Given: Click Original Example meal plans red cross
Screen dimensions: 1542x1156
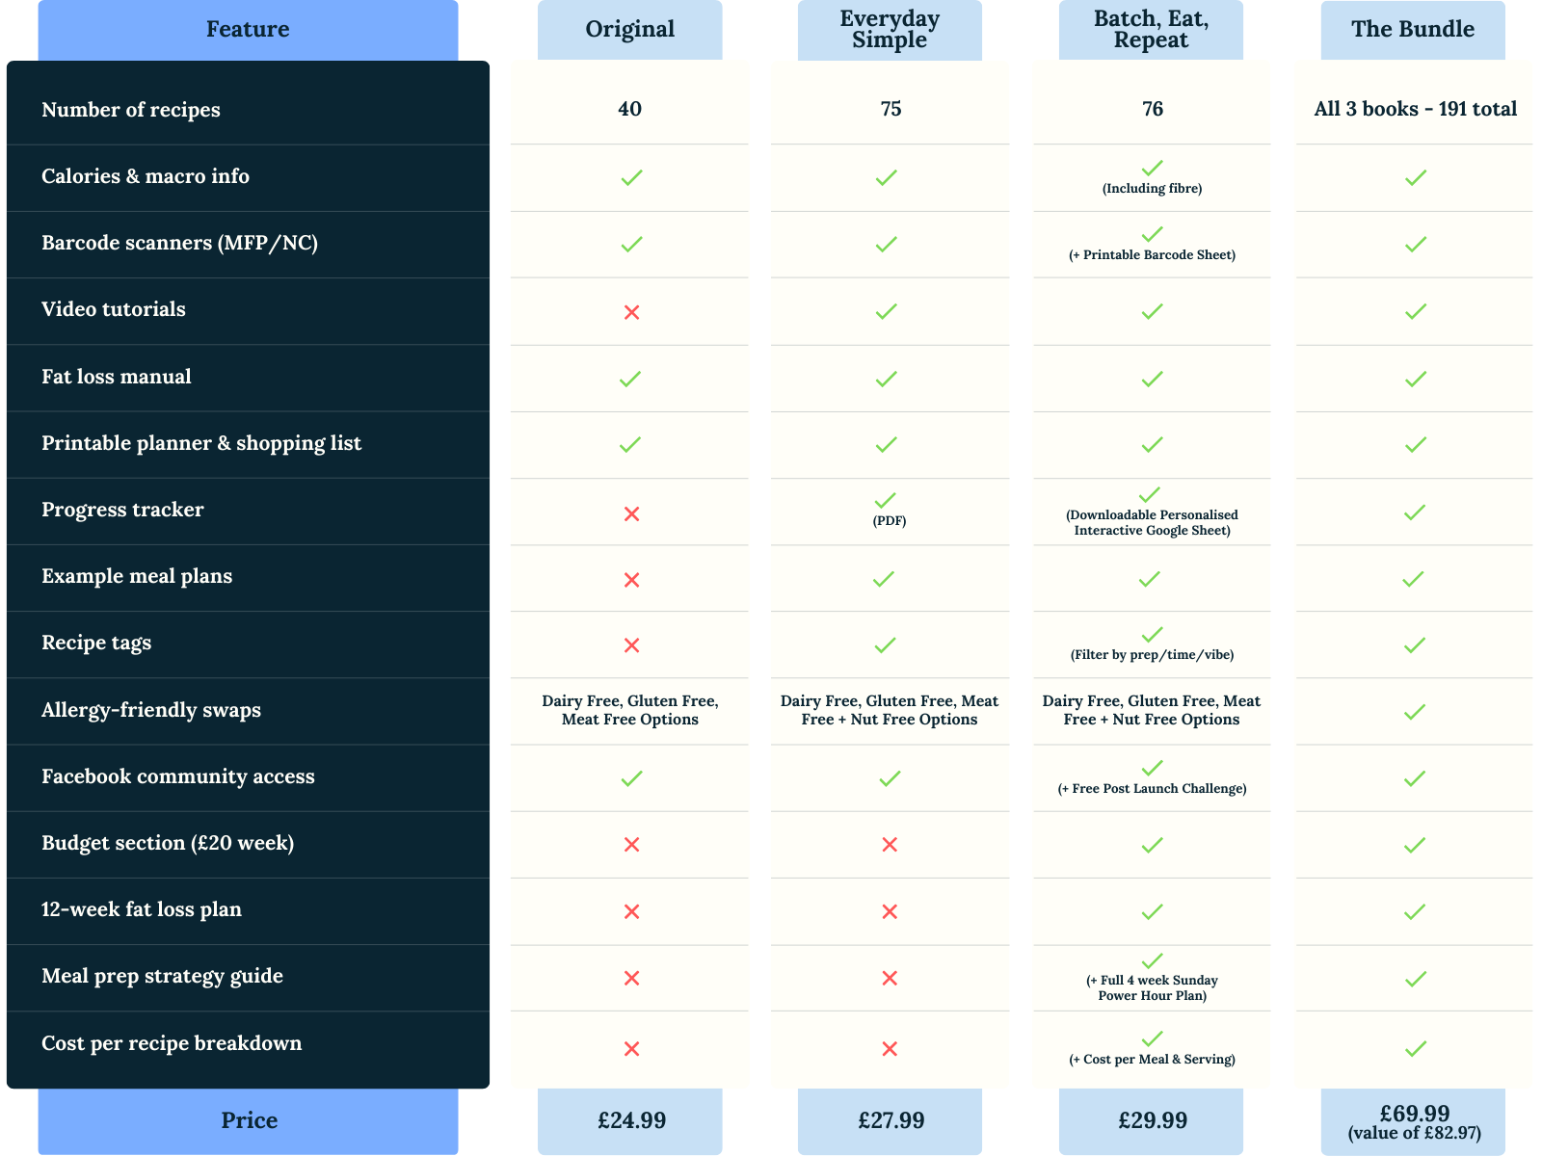Looking at the screenshot, I should pos(631,580).
